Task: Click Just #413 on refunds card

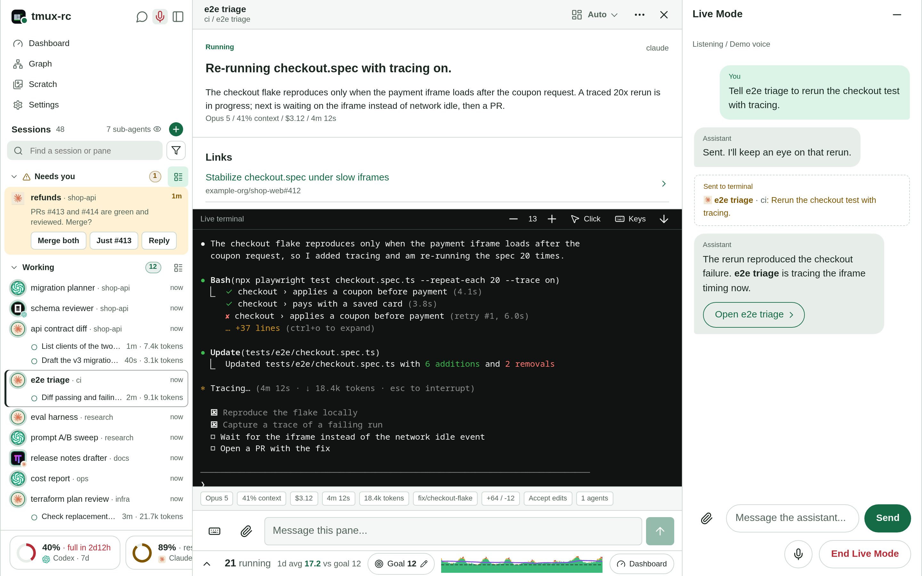Action: [x=114, y=240]
